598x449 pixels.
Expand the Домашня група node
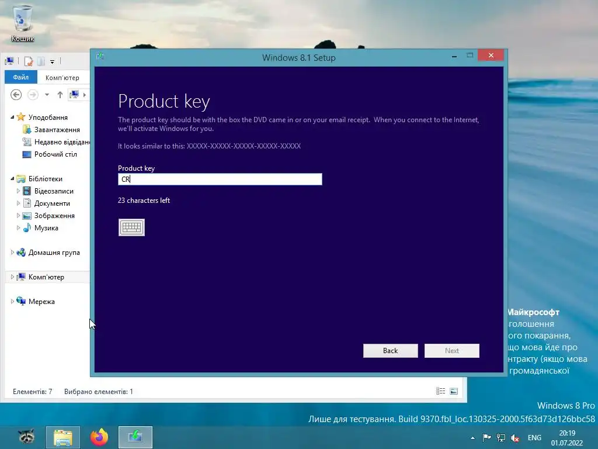(x=12, y=252)
